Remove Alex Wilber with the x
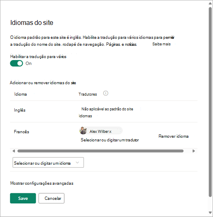 point(110,132)
